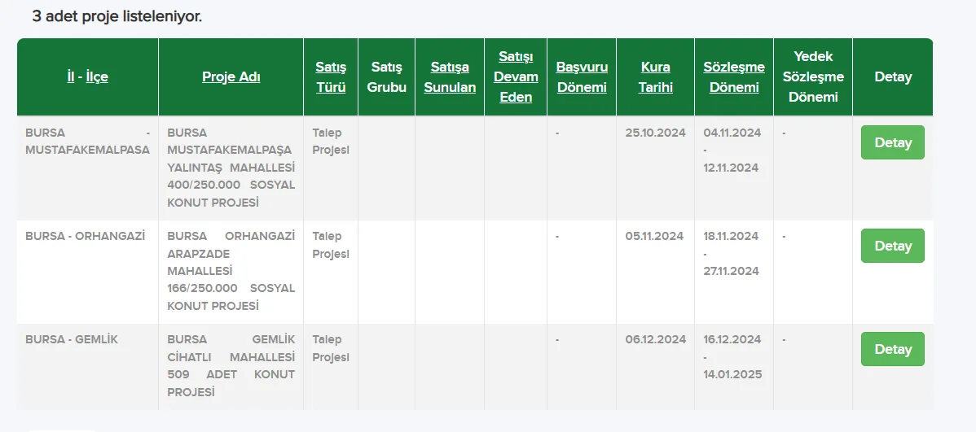This screenshot has width=976, height=432.
Task: Sort table by Proje Adı header
Action: (231, 77)
